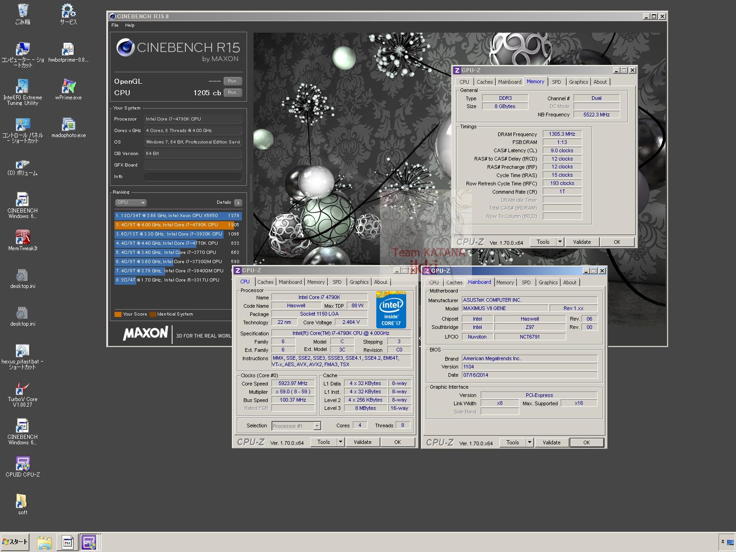Click the Core Voltage 2.464 V value
Screen dimensions: 736x552
(x=351, y=322)
